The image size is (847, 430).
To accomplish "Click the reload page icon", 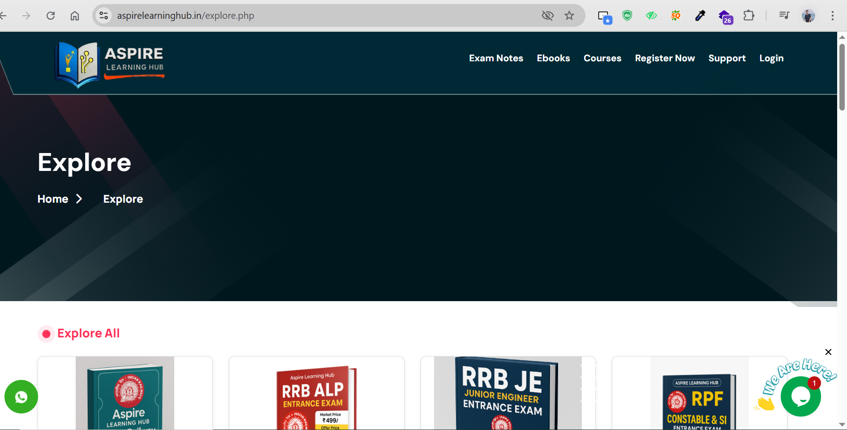I will click(51, 16).
